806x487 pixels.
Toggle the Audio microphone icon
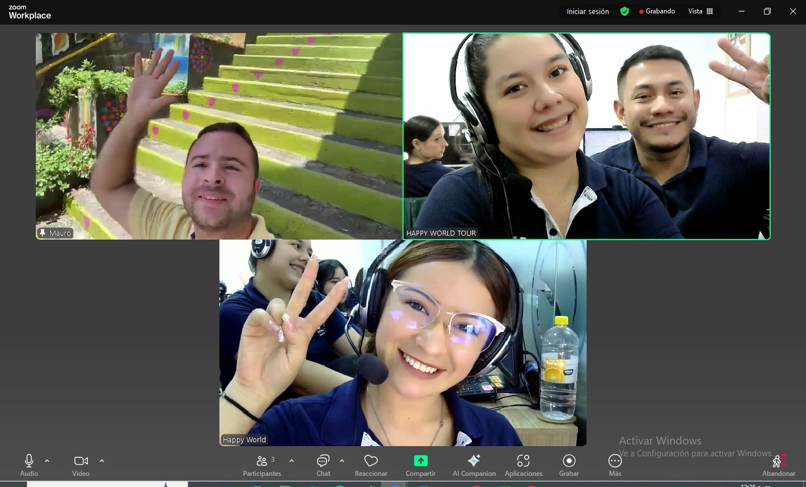[29, 461]
